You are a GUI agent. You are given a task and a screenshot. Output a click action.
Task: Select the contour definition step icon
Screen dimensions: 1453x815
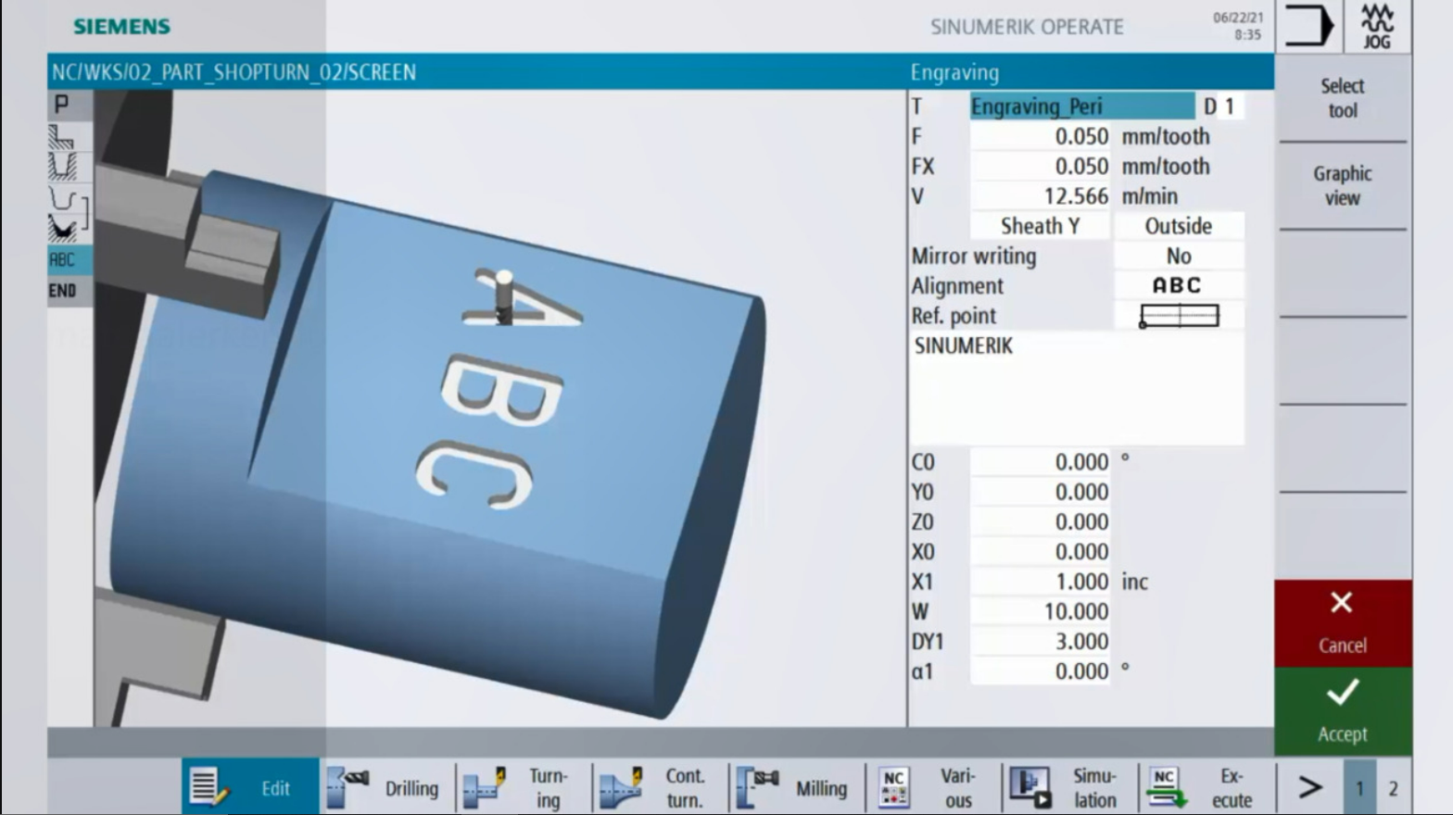coord(62,198)
